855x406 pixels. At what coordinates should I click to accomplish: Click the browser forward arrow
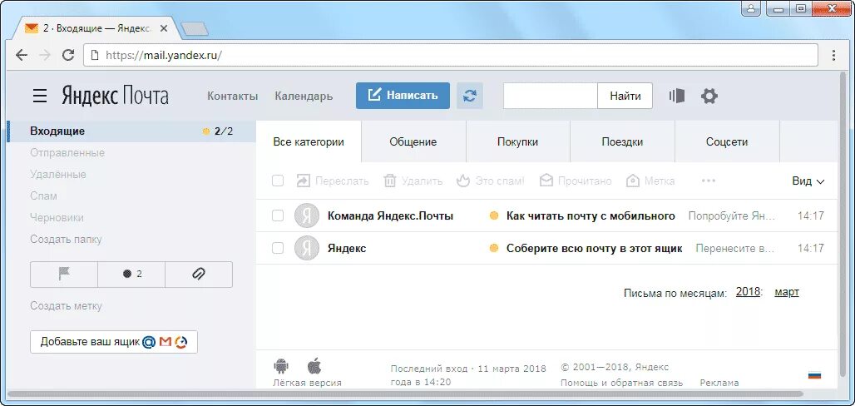45,55
